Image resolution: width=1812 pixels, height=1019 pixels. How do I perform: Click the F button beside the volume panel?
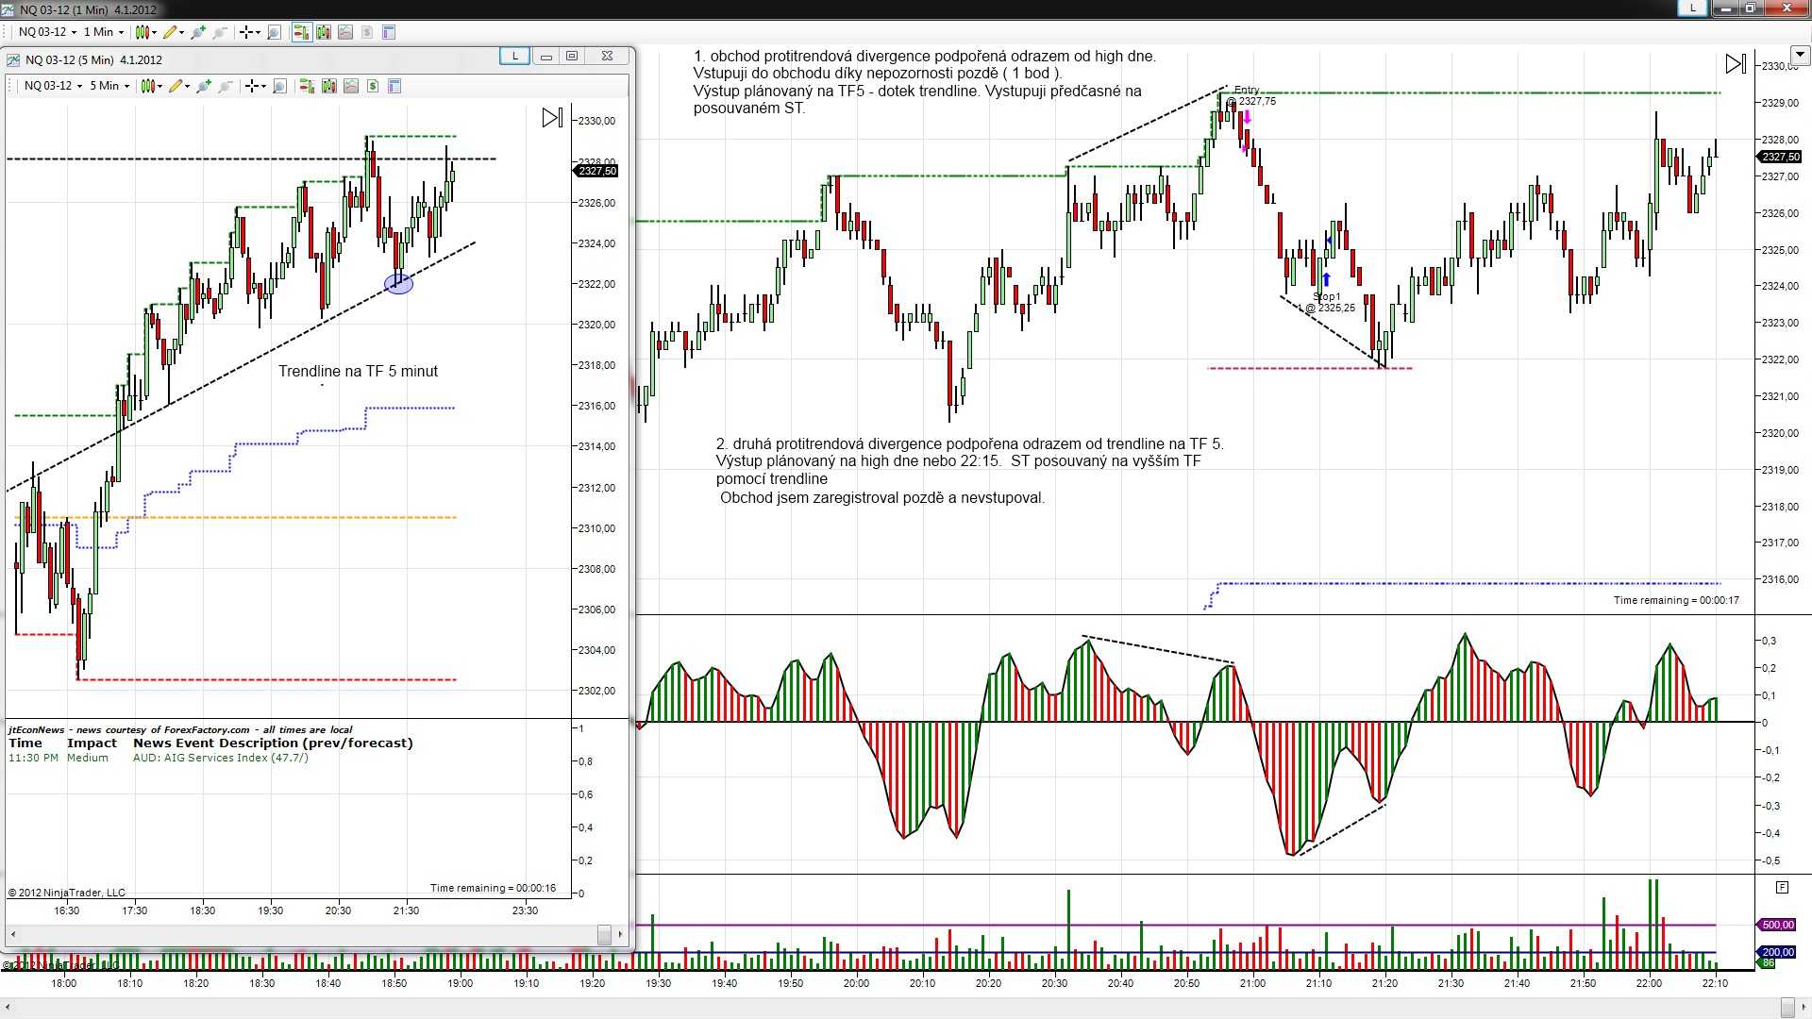click(1781, 887)
